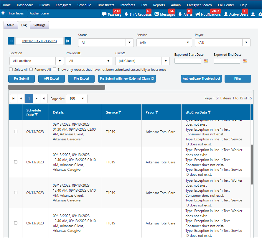Open the Alerts bell icon
This screenshot has height=238, width=262.
pyautogui.click(x=180, y=14)
